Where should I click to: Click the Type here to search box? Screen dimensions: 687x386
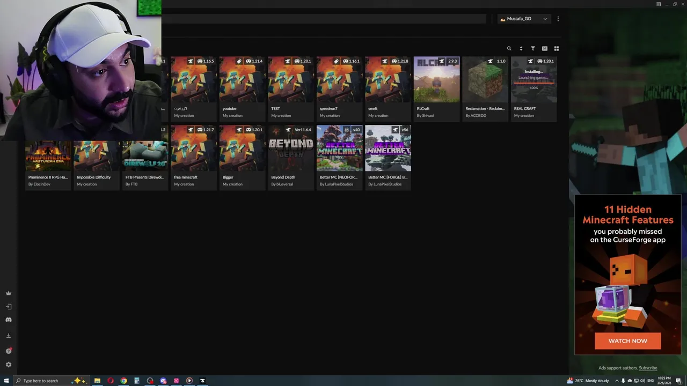point(51,381)
